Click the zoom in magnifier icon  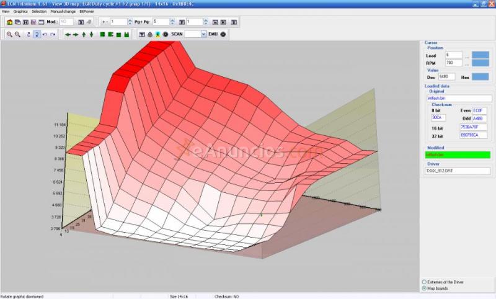(x=10, y=34)
